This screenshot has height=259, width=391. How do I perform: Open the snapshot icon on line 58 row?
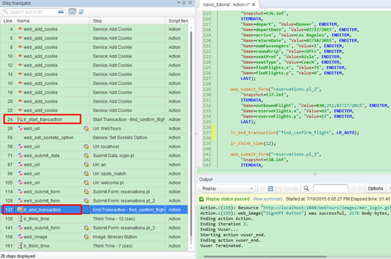[86, 147]
